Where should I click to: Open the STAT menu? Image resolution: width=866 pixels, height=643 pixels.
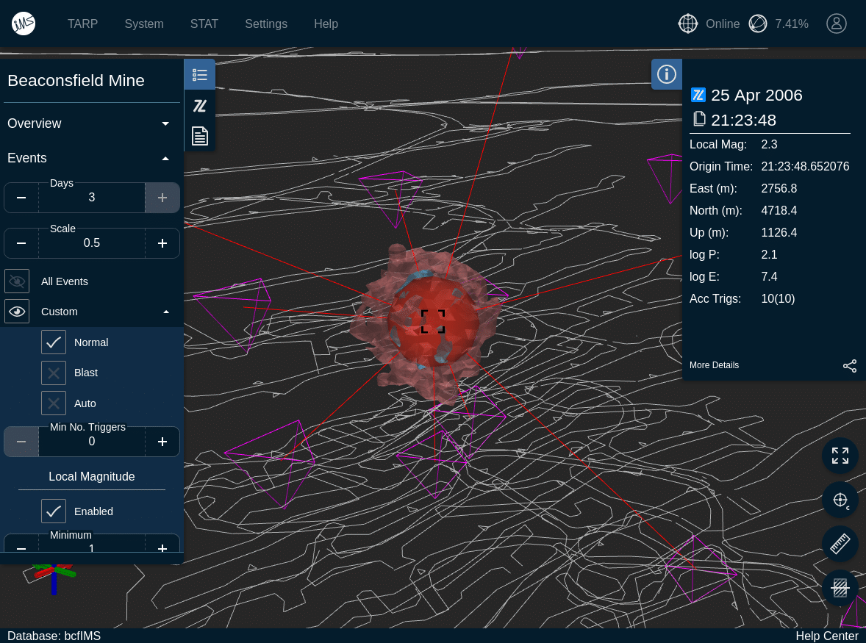pos(204,24)
